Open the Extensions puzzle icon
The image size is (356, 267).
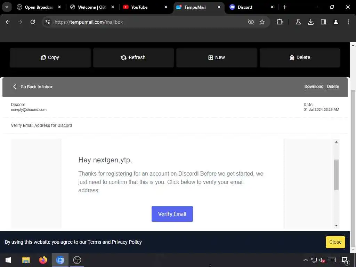280,22
